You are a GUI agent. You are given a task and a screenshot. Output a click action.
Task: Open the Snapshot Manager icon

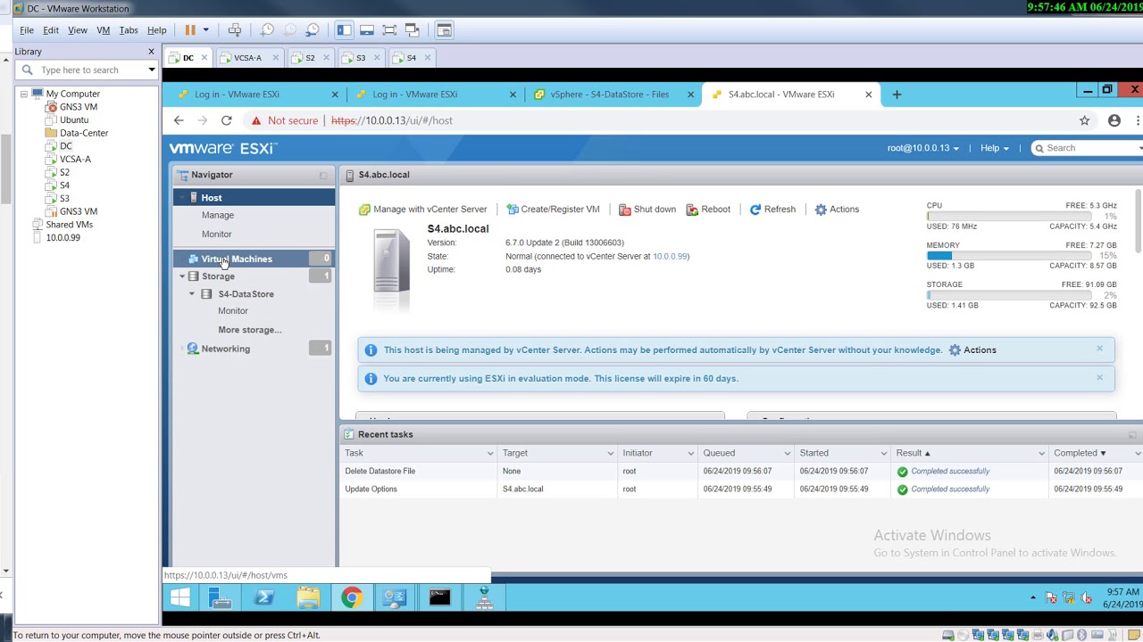click(x=313, y=30)
